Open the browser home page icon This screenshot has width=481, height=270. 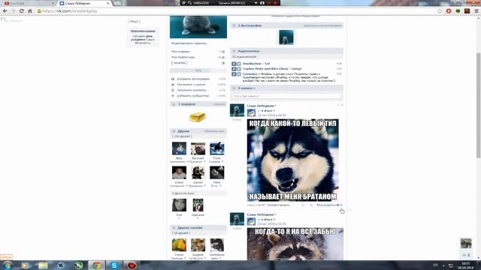click(x=30, y=11)
